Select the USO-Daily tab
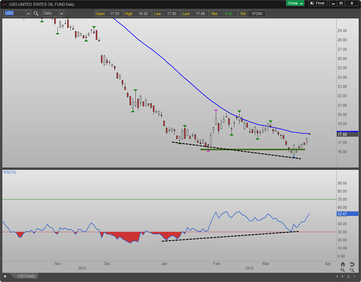 pos(26,276)
